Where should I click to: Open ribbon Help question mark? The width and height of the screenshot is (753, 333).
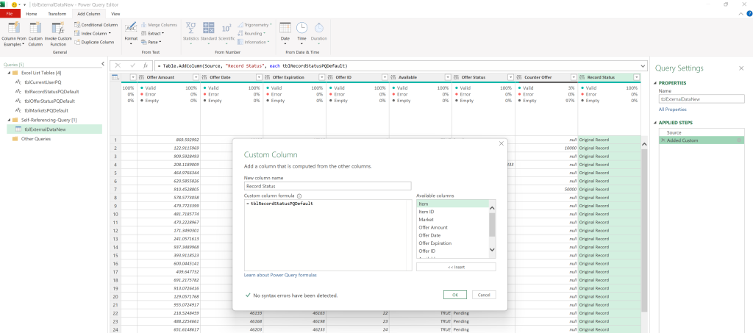[749, 14]
